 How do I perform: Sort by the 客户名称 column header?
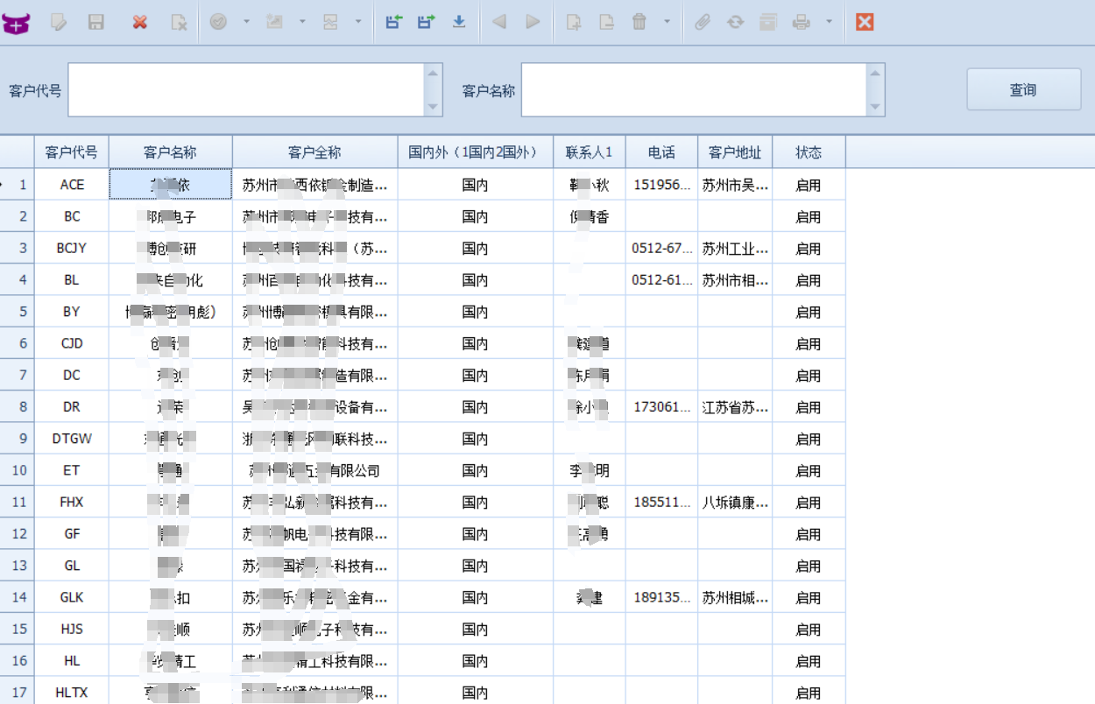[x=171, y=152]
